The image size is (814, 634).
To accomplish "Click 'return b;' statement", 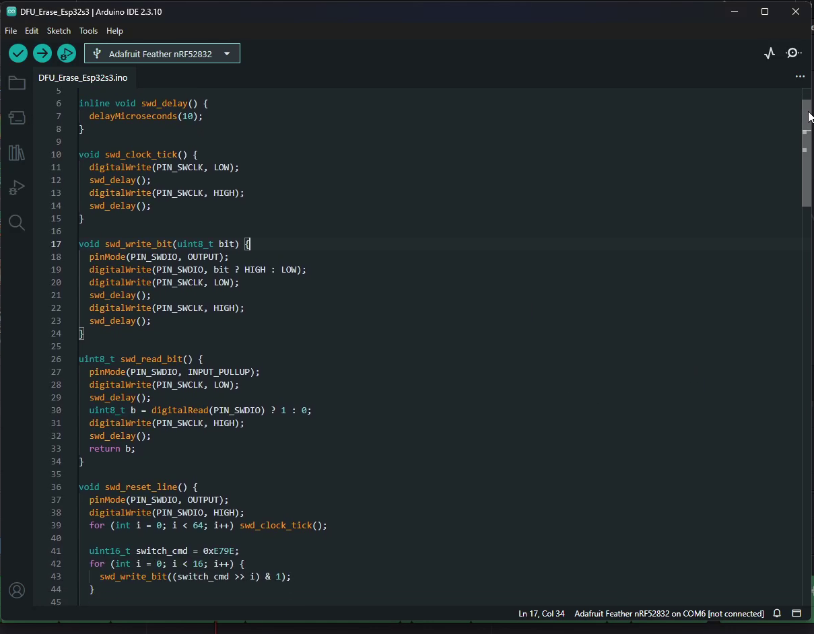I will coord(112,448).
